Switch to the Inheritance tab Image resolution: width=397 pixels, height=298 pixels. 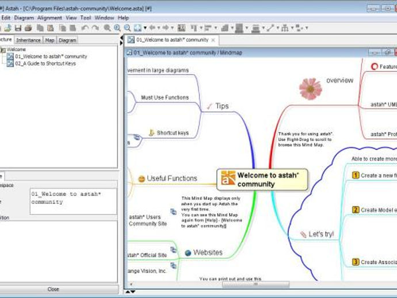tap(28, 40)
